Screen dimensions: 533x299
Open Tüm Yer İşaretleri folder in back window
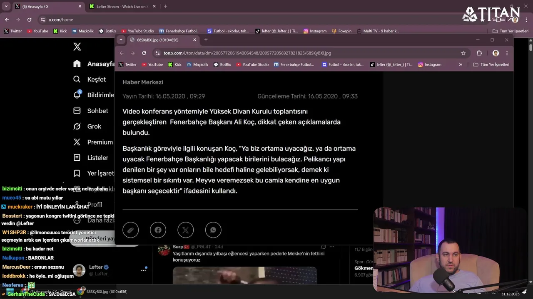tap(511, 31)
